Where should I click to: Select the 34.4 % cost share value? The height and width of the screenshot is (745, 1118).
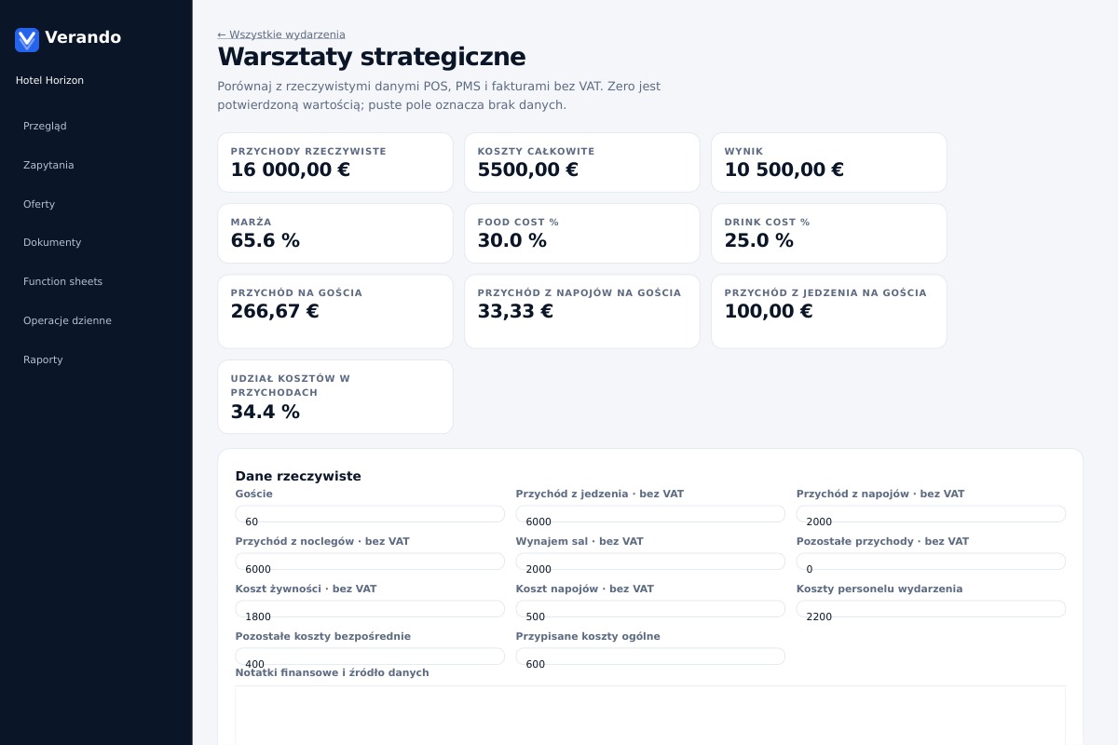tap(266, 412)
